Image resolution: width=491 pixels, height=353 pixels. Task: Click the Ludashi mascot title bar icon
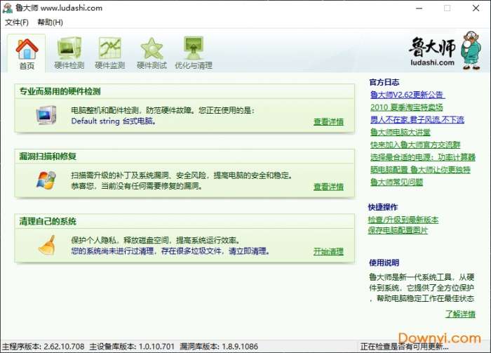(7, 8)
